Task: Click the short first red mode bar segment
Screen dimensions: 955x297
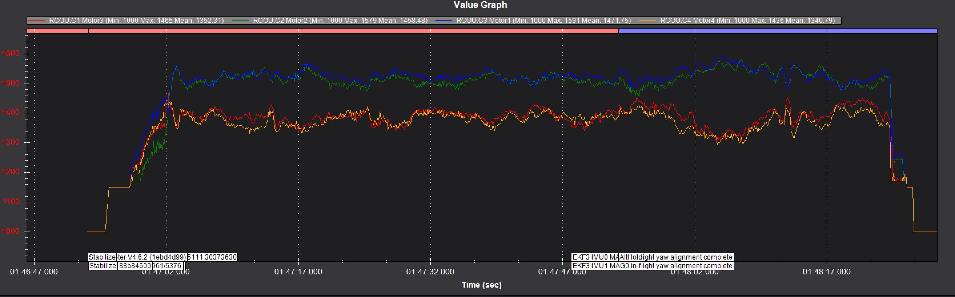Action: (x=57, y=31)
